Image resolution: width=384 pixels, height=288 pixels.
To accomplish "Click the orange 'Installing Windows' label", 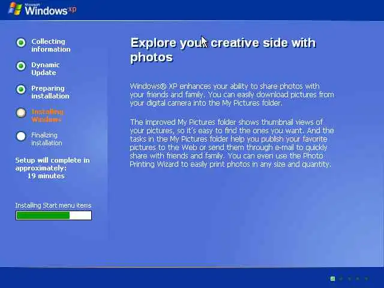I will tap(47, 116).
